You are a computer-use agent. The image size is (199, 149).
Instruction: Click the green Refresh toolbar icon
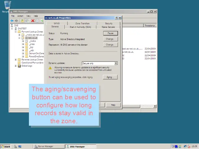pyautogui.click(x=42, y=21)
